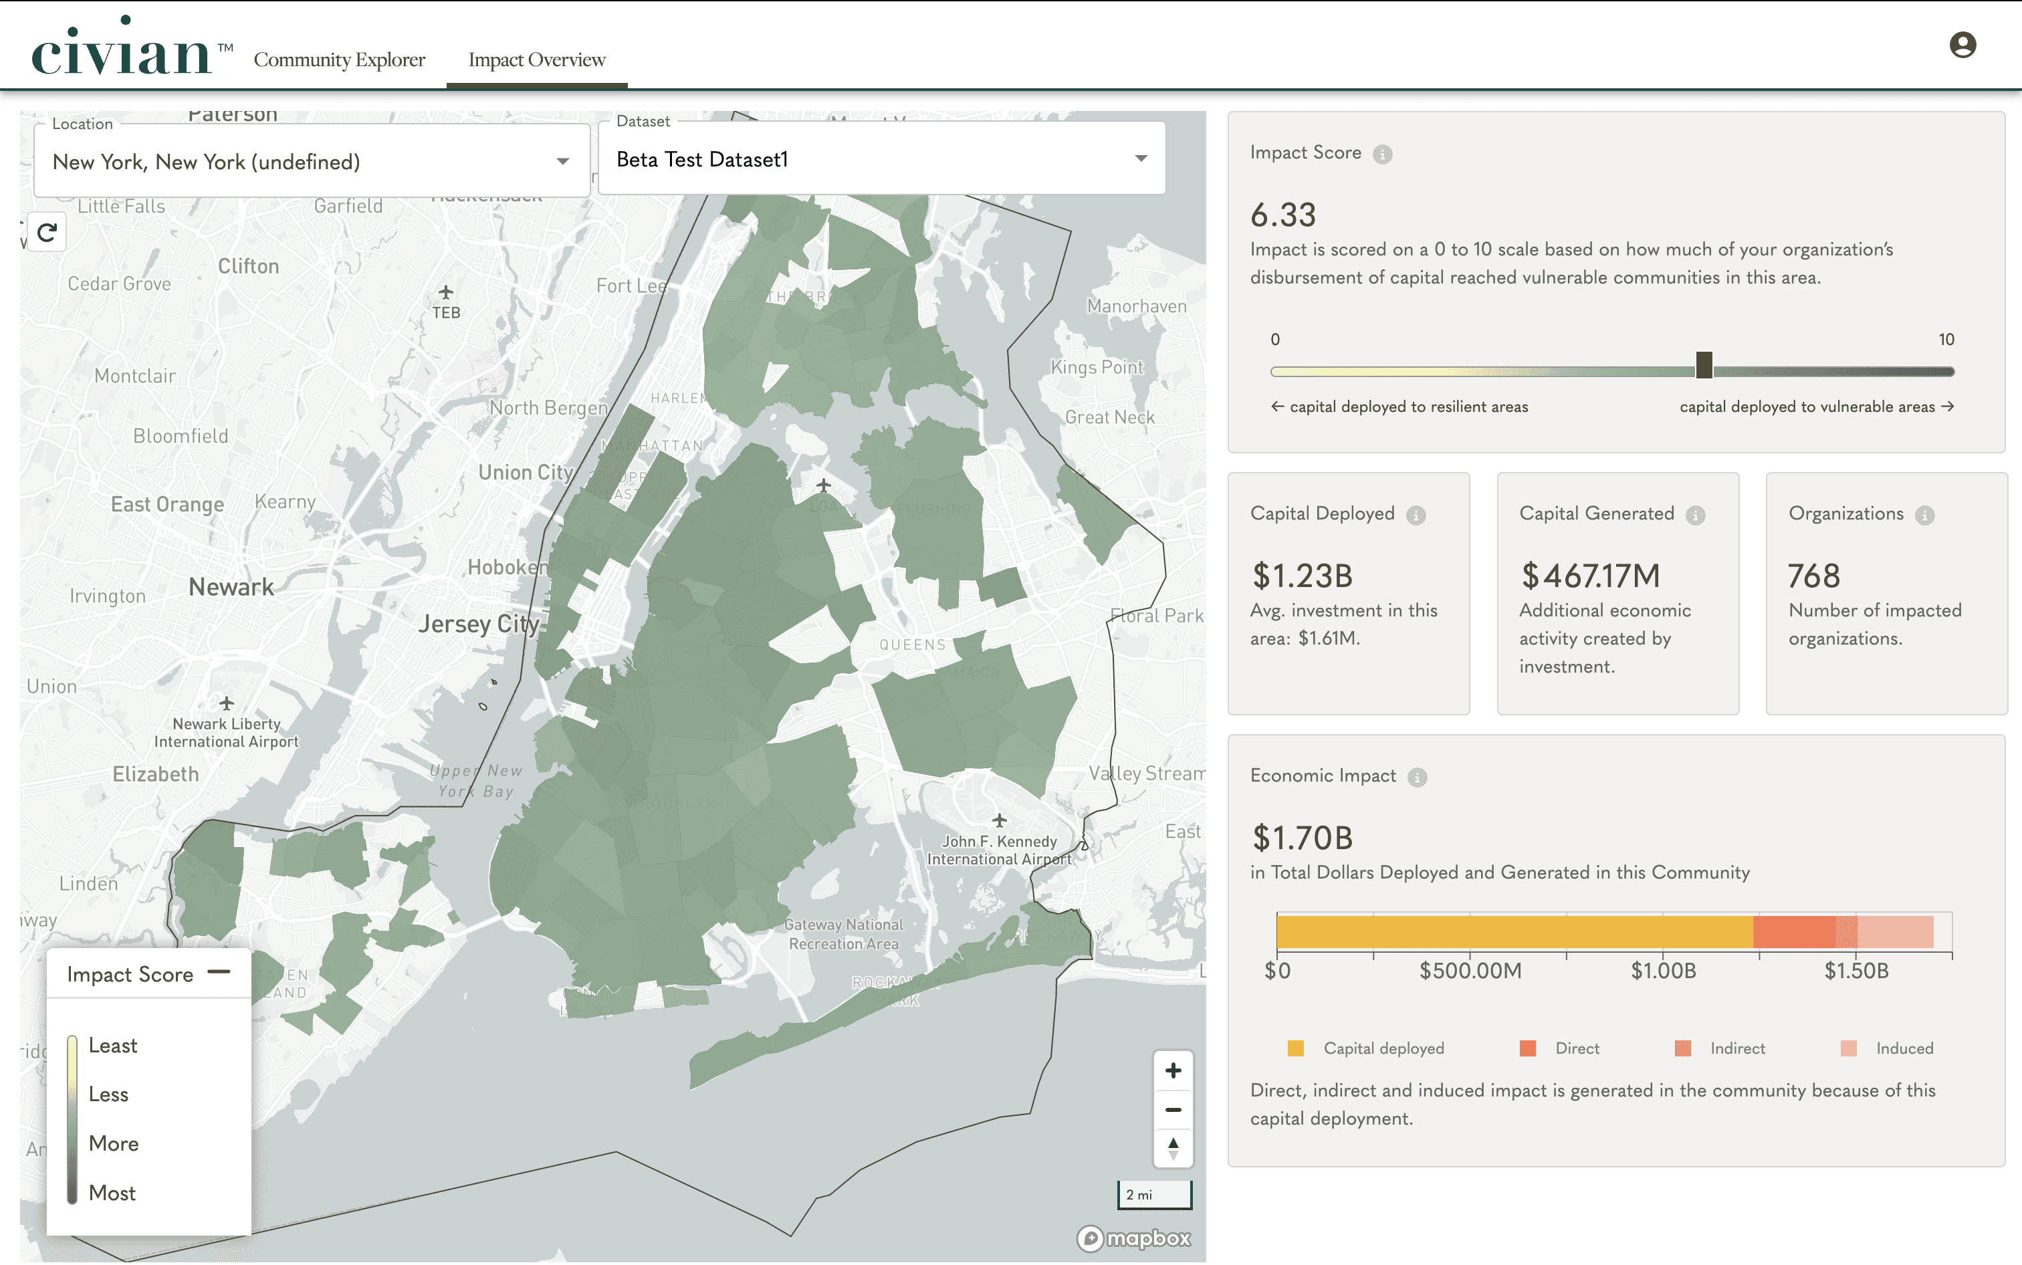
Task: Click the TEB airport marker icon
Action: coord(446,292)
